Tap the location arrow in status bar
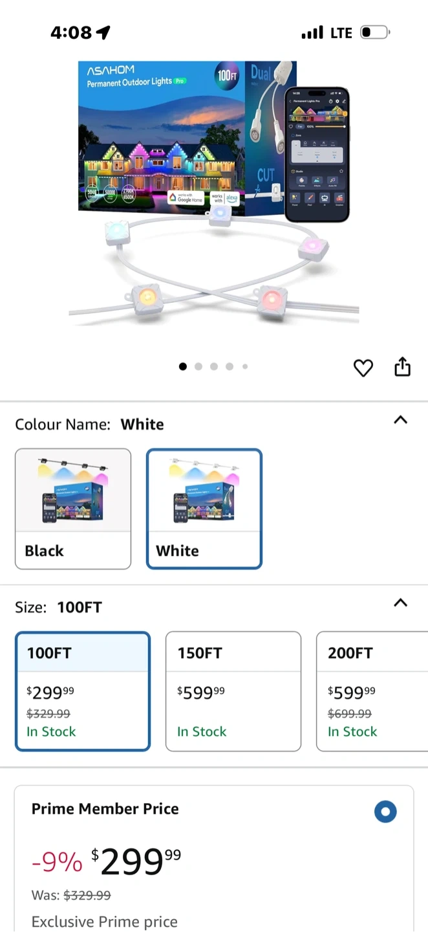This screenshot has height=932, width=428. [x=103, y=32]
